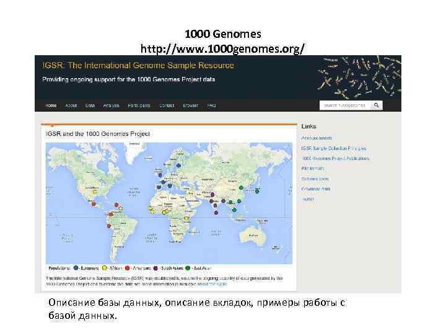
Task: Click the '1000 Genomes' slide title
Action: [223, 34]
